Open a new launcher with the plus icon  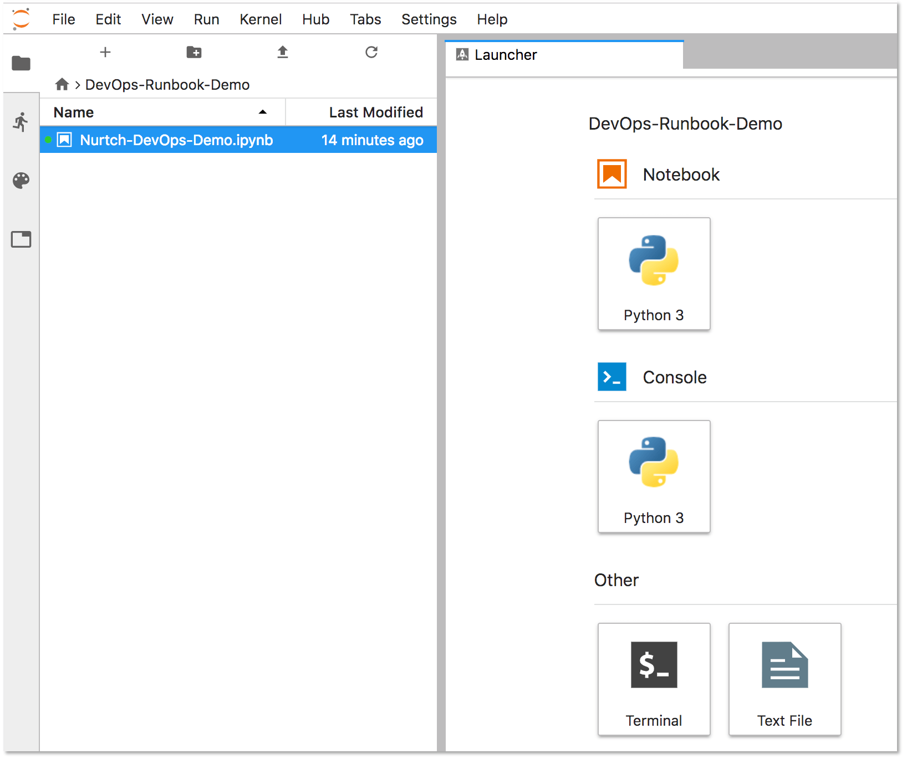pyautogui.click(x=105, y=52)
